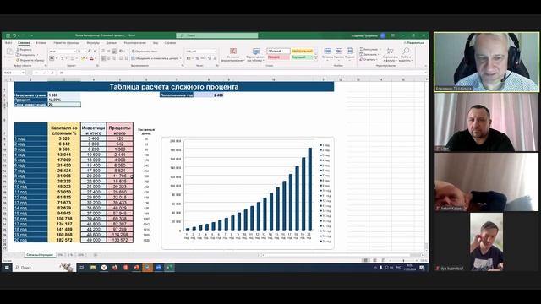Open Find and Select magnifier menu
541x304 pixels.
406,54
